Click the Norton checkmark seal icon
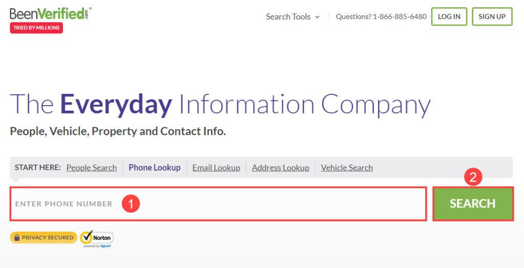 (86, 237)
